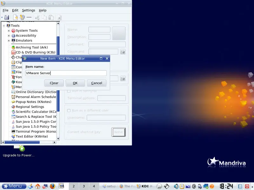The height and width of the screenshot is (190, 254).
Task: Expand the Emulators tree node
Action: (9, 41)
